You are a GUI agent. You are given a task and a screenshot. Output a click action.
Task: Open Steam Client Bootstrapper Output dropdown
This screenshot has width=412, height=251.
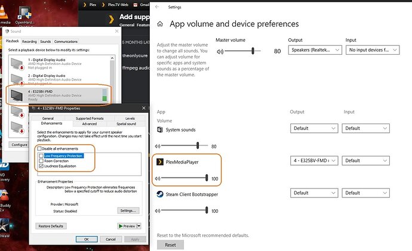314,193
